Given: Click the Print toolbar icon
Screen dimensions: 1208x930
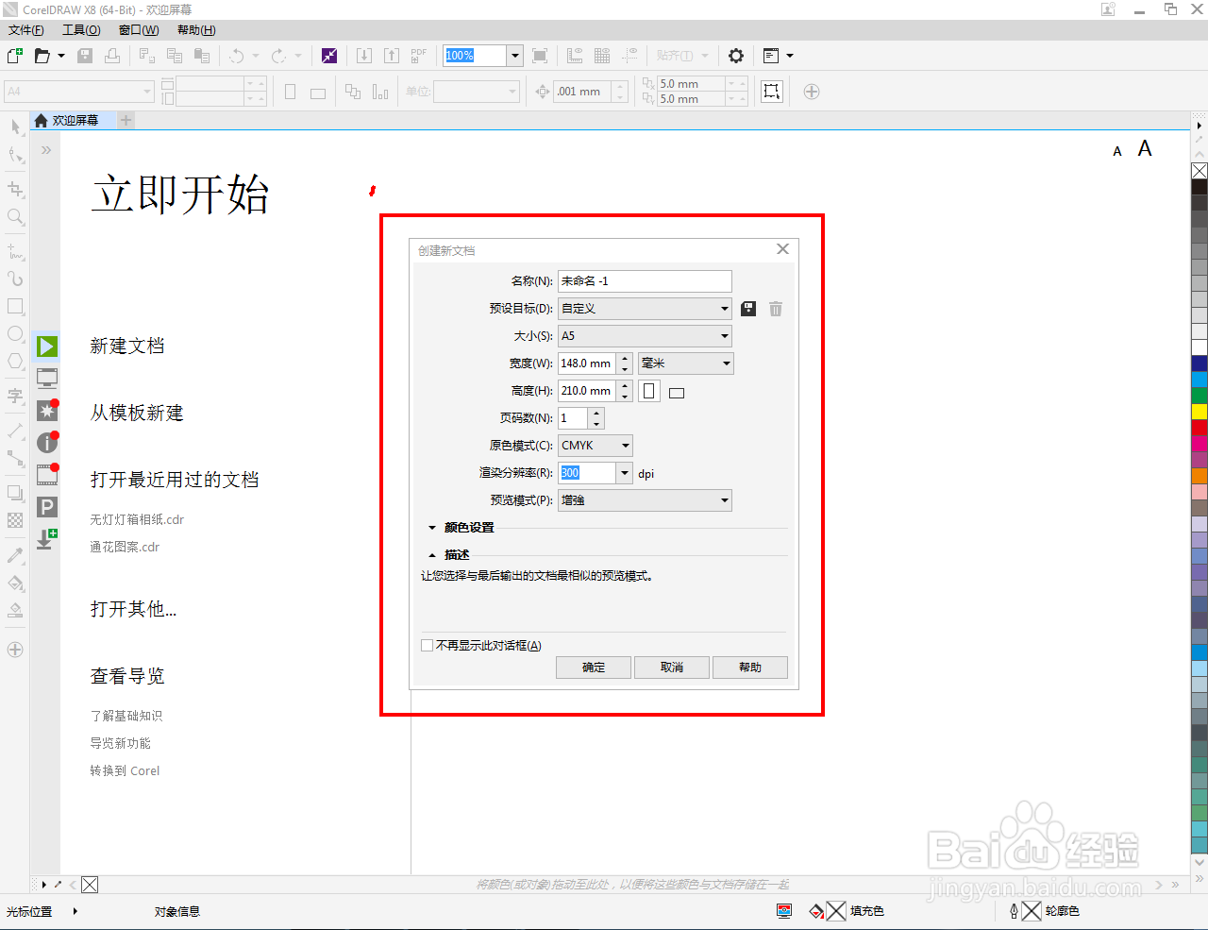Looking at the screenshot, I should click(112, 56).
